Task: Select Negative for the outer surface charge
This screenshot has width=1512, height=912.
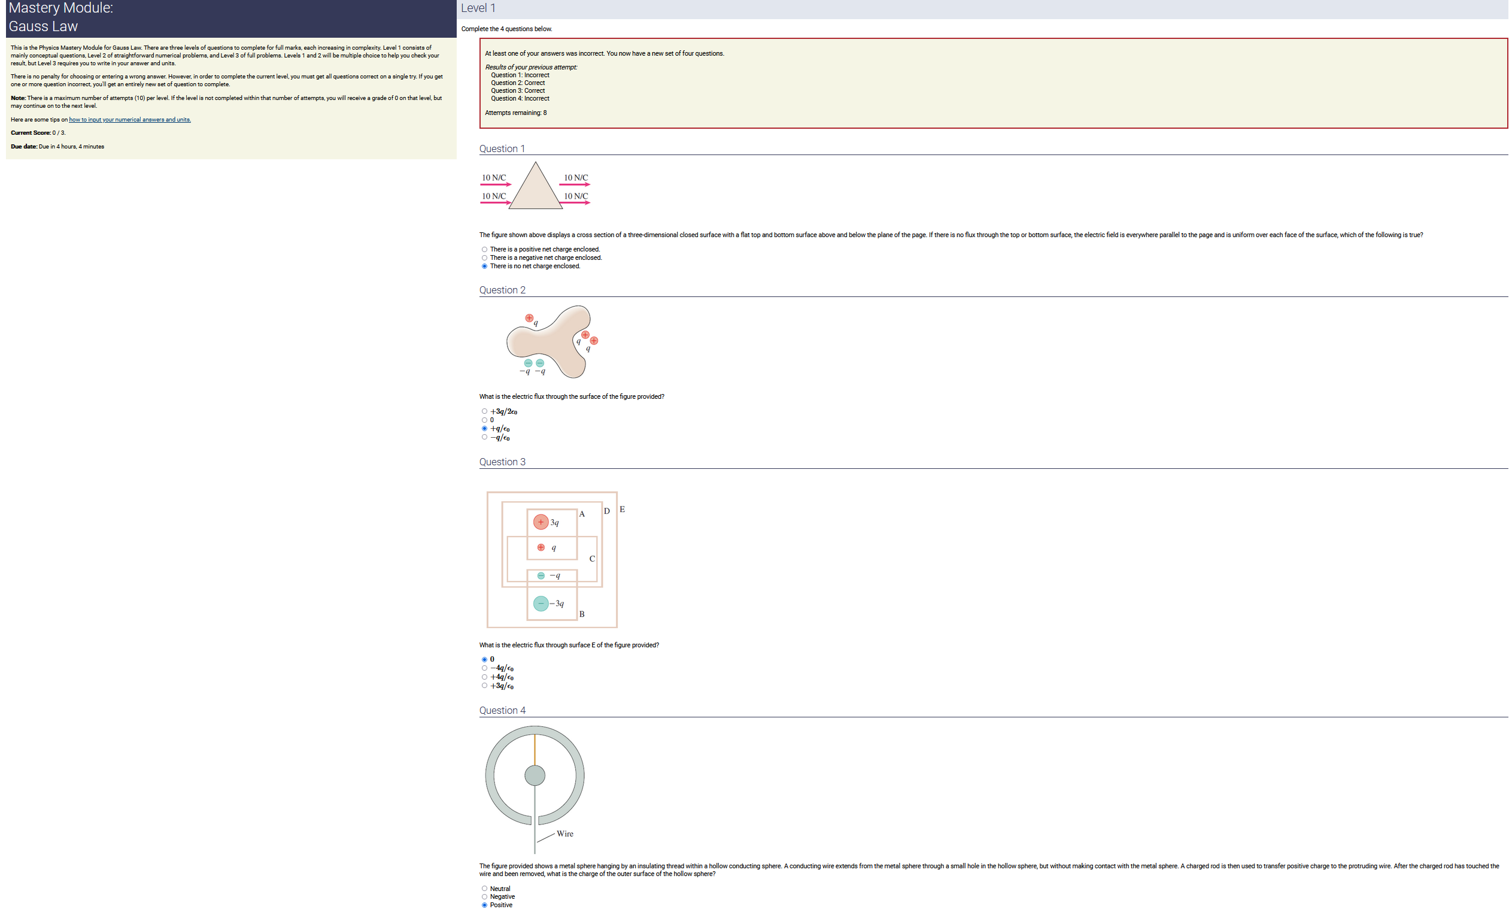Action: (x=484, y=897)
